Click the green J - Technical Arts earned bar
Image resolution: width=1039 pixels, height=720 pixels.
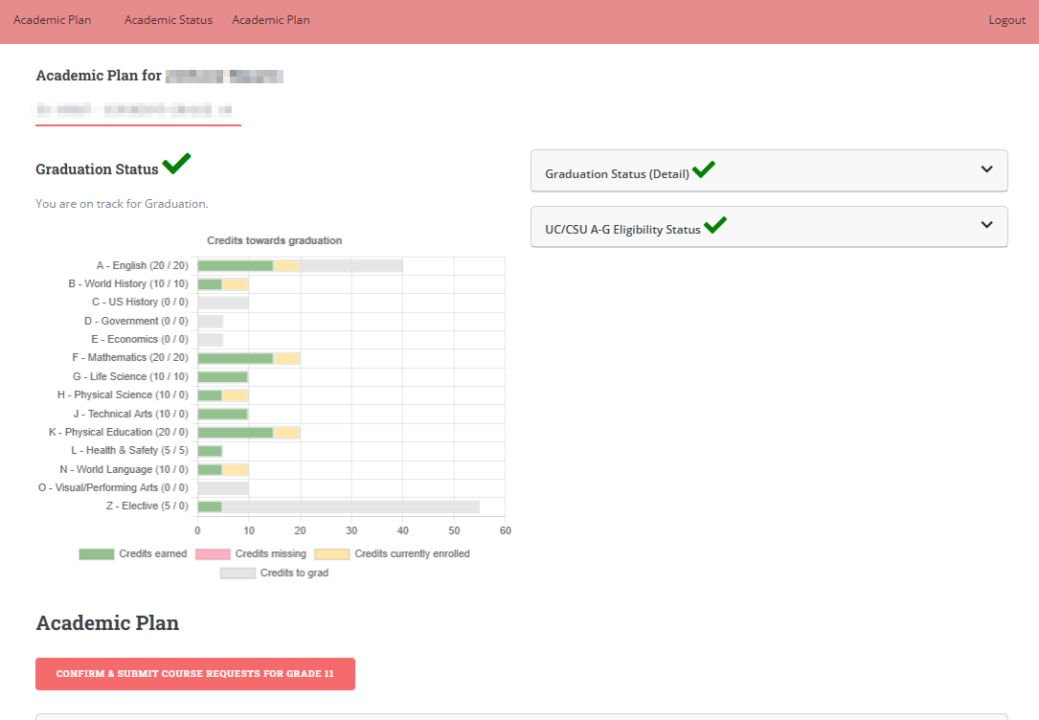pos(222,414)
